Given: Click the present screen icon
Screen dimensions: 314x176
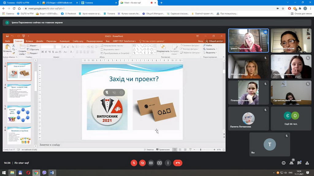Looking at the screenshot, I should click(159, 163).
